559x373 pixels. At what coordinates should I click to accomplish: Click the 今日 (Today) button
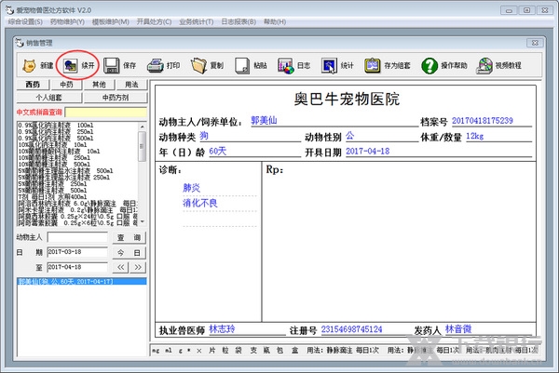tap(129, 252)
